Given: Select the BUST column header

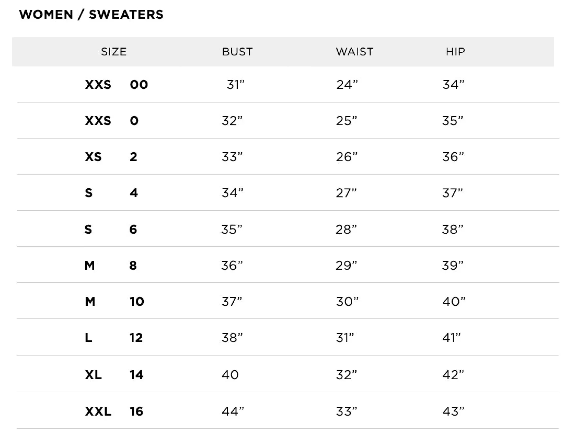Looking at the screenshot, I should click(x=237, y=52).
